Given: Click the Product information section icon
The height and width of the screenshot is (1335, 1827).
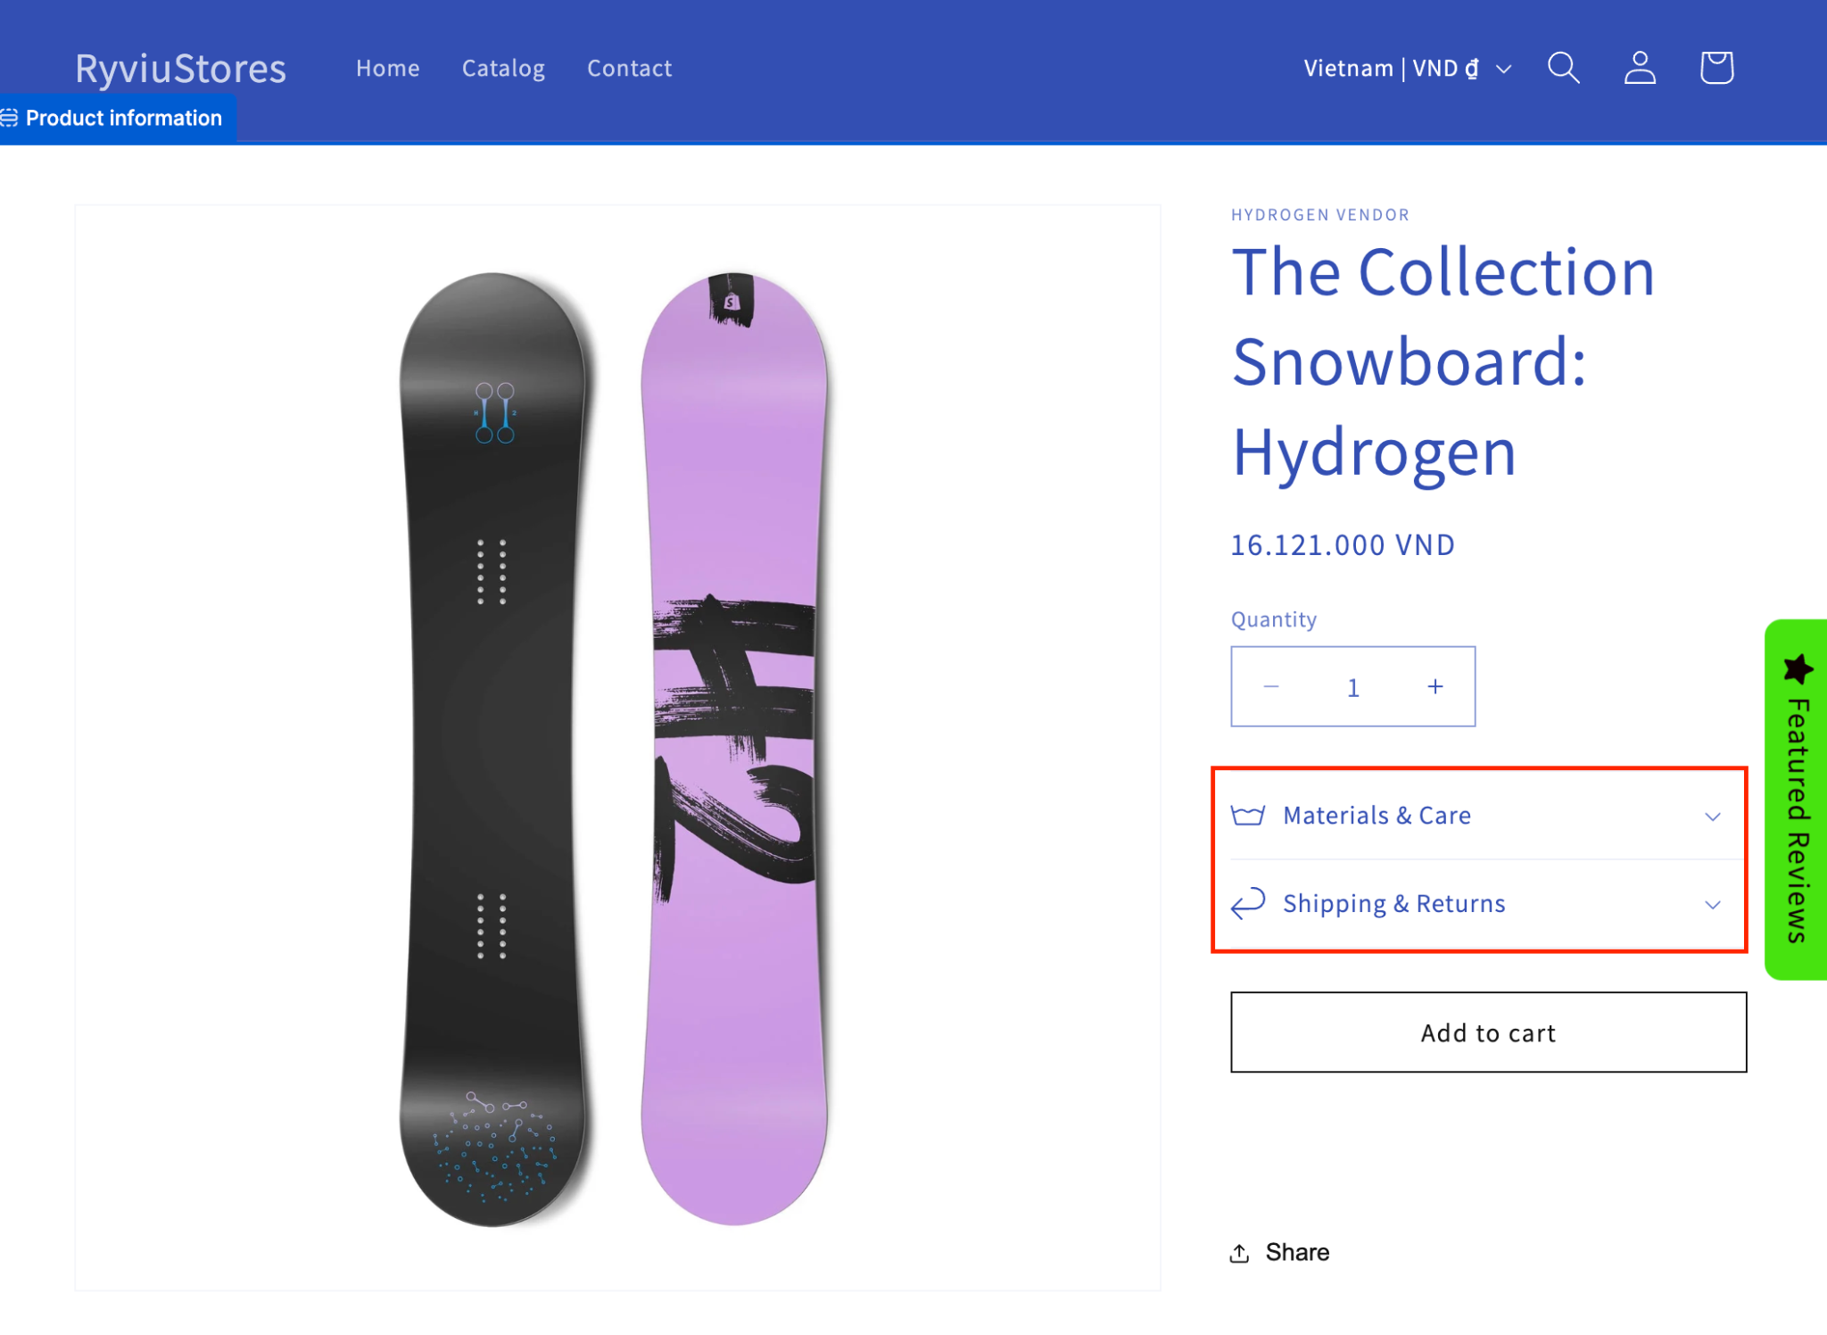Looking at the screenshot, I should coord(9,118).
